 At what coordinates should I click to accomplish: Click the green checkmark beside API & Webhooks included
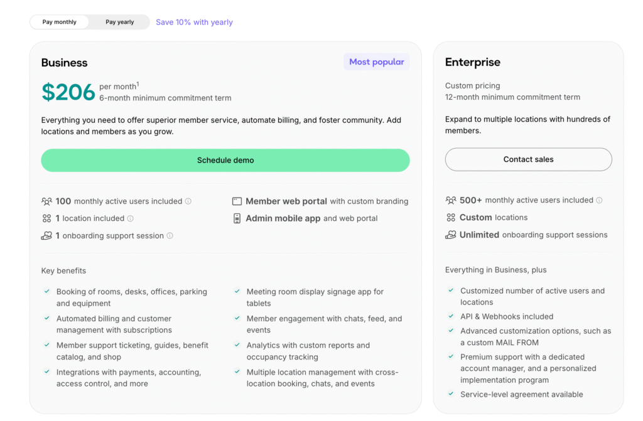coord(451,317)
